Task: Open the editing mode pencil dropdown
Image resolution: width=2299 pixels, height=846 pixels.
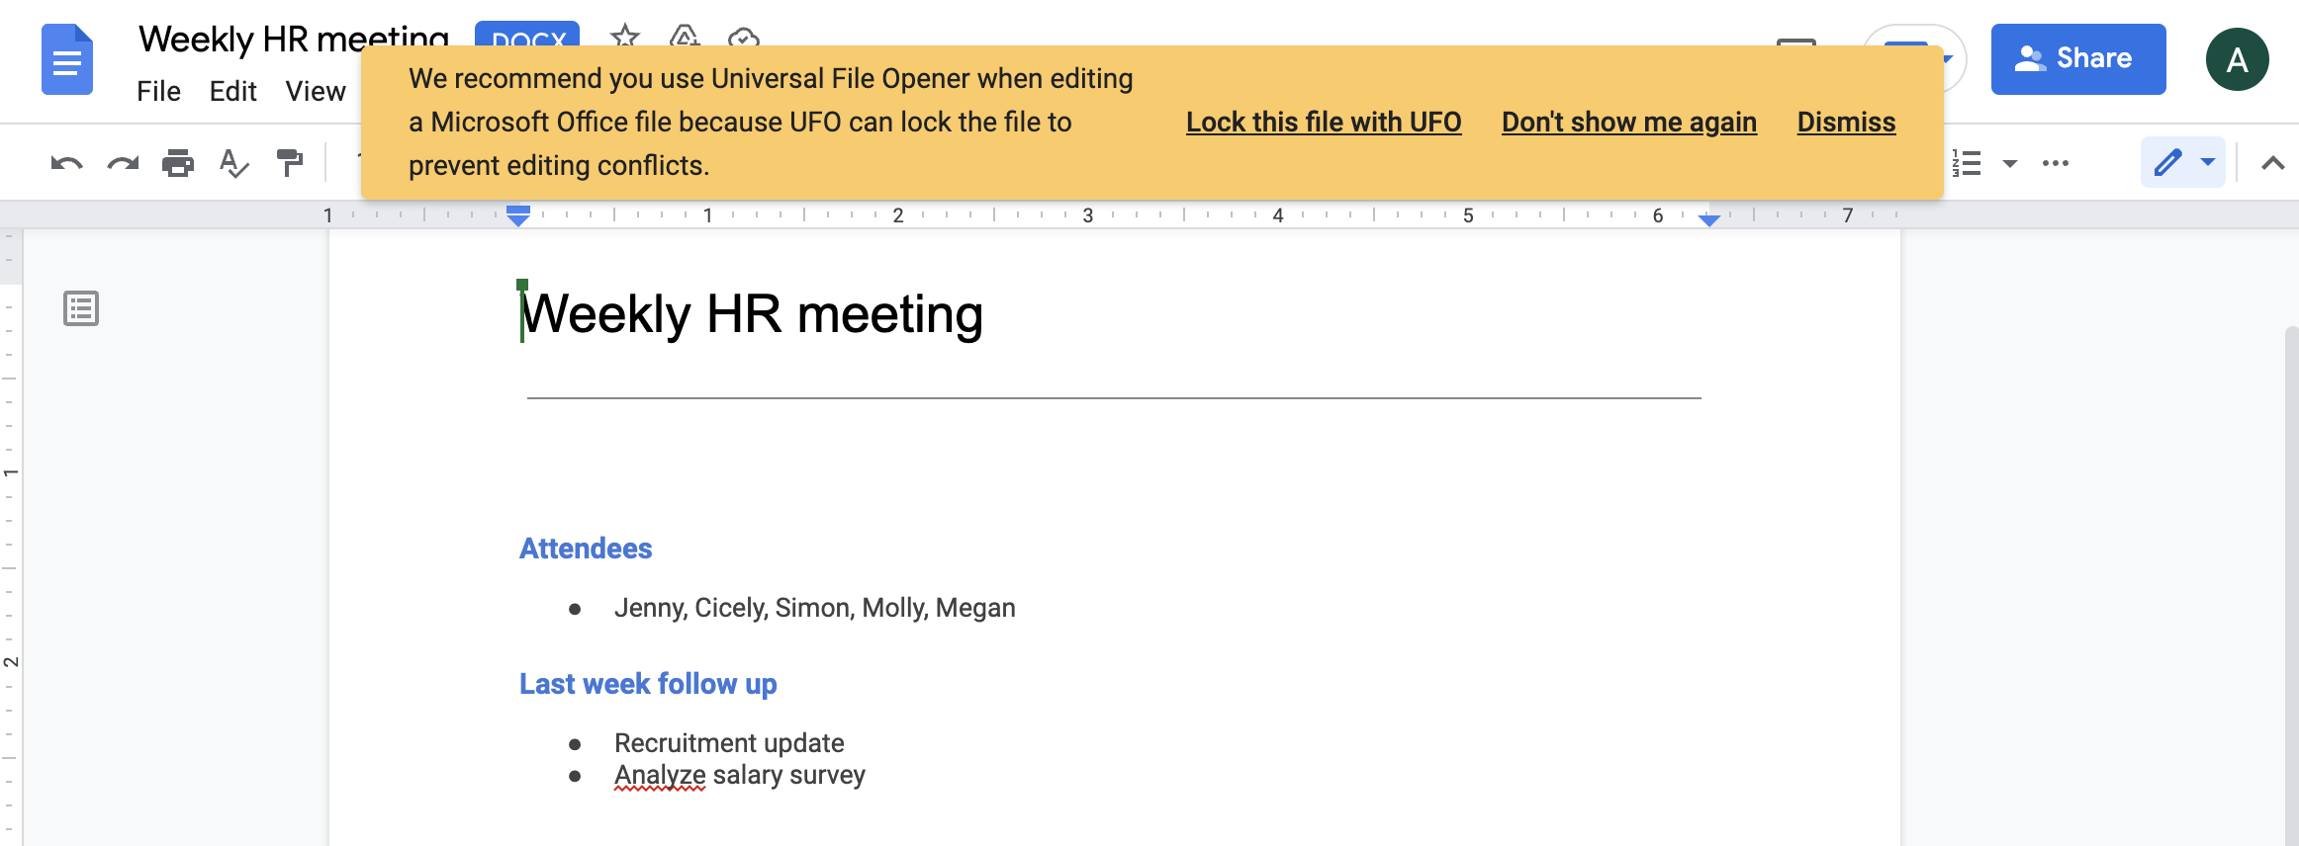Action: [2183, 162]
